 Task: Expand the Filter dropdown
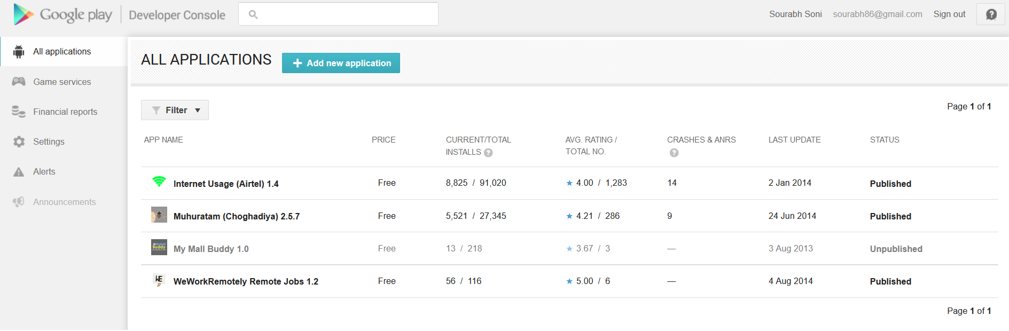click(x=175, y=110)
